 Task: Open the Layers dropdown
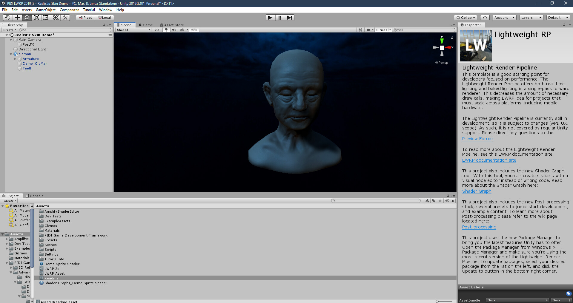tap(531, 18)
